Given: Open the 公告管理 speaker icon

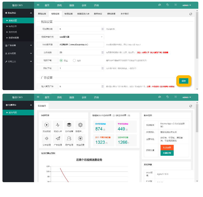Looking at the screenshot, I should (47, 138).
